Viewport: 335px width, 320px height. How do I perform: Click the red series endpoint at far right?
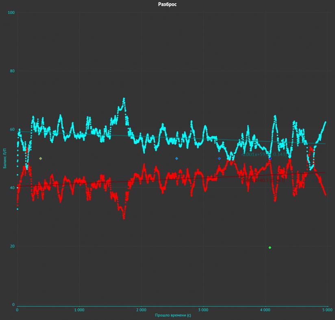(326, 195)
